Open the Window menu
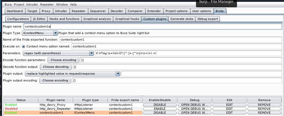Image resolution: width=284 pixels, height=116 pixels. point(62,4)
